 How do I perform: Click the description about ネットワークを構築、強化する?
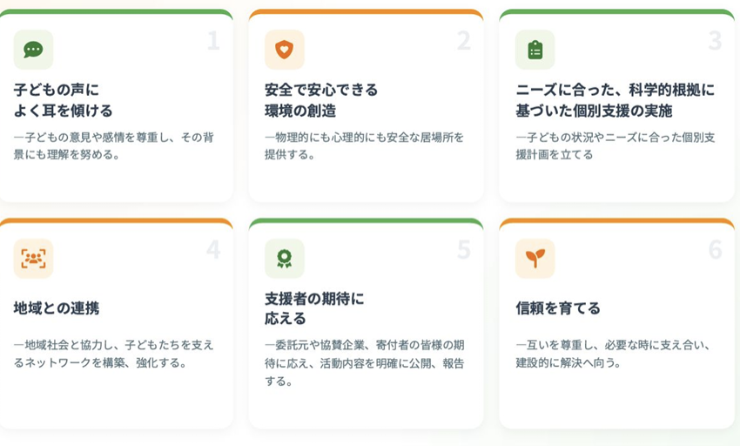[113, 354]
